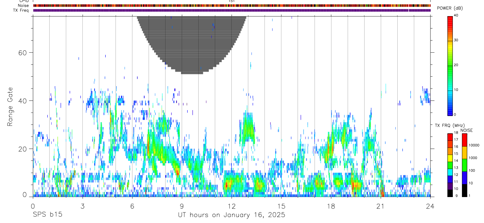Click the 40 label on the power colorbar
The image size is (484, 223).
pyautogui.click(x=456, y=15)
